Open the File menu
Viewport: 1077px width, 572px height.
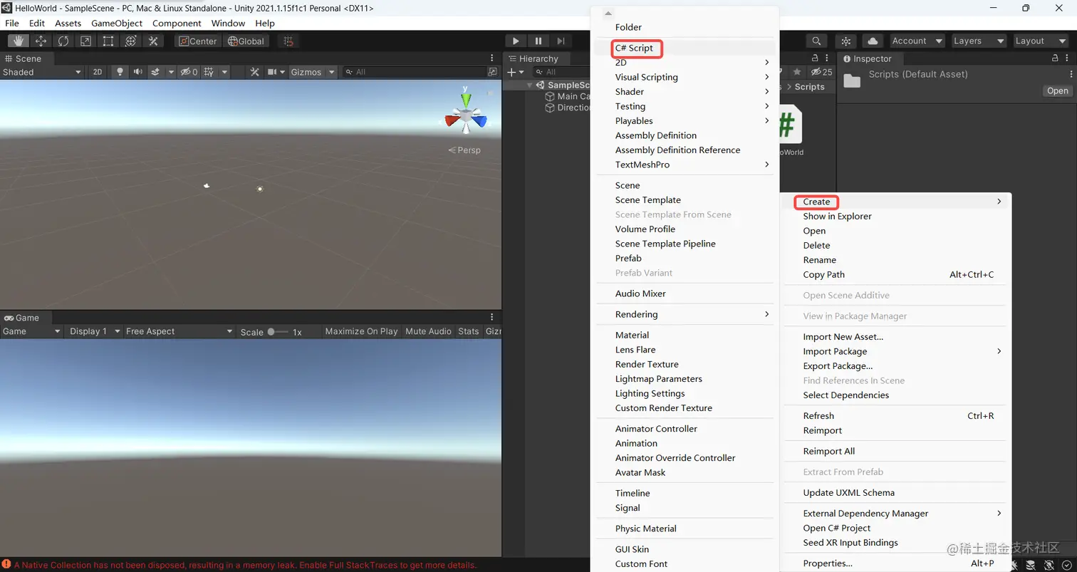click(12, 23)
